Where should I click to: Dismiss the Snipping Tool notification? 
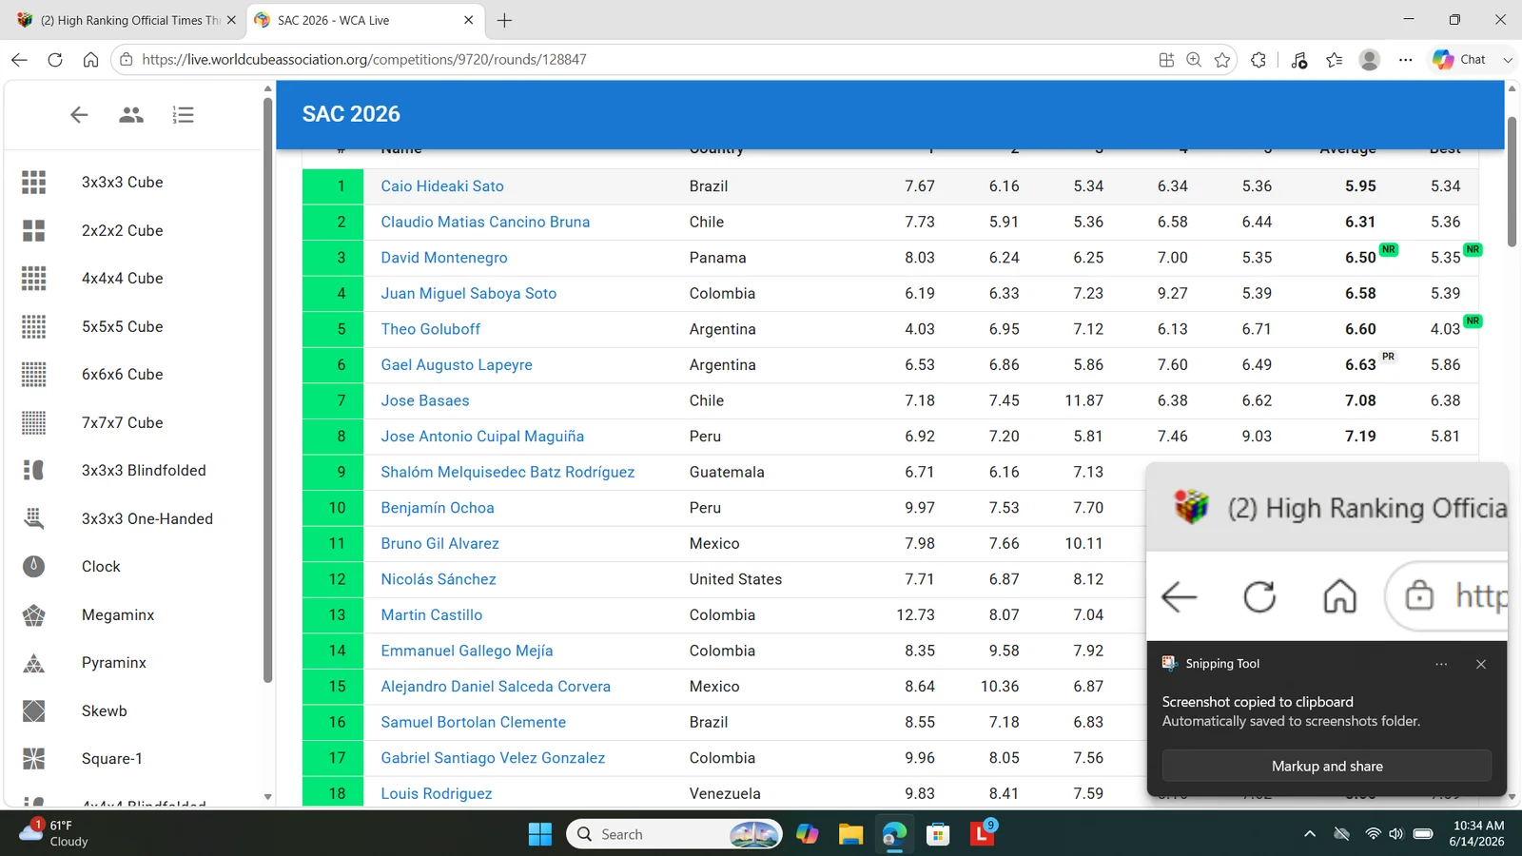tap(1481, 664)
